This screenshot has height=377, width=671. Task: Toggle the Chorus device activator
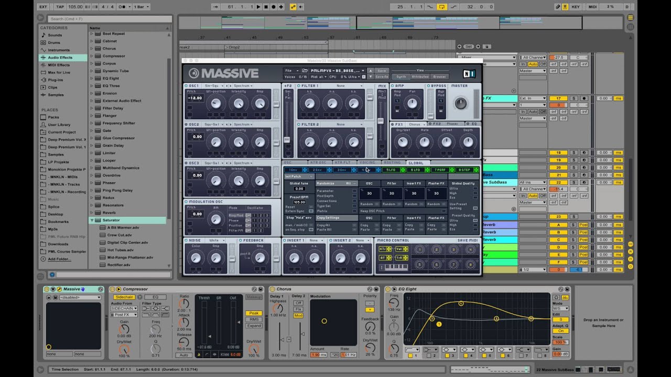[273, 289]
